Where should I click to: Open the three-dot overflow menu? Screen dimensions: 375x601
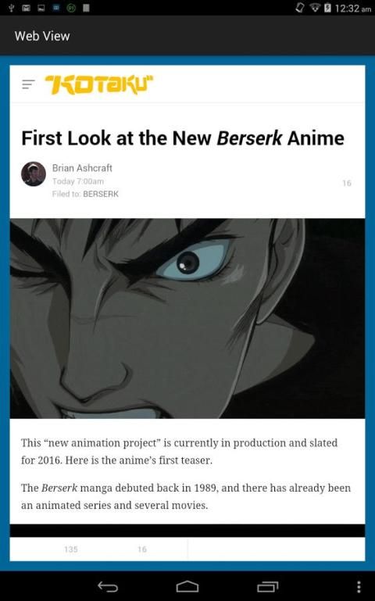359,586
